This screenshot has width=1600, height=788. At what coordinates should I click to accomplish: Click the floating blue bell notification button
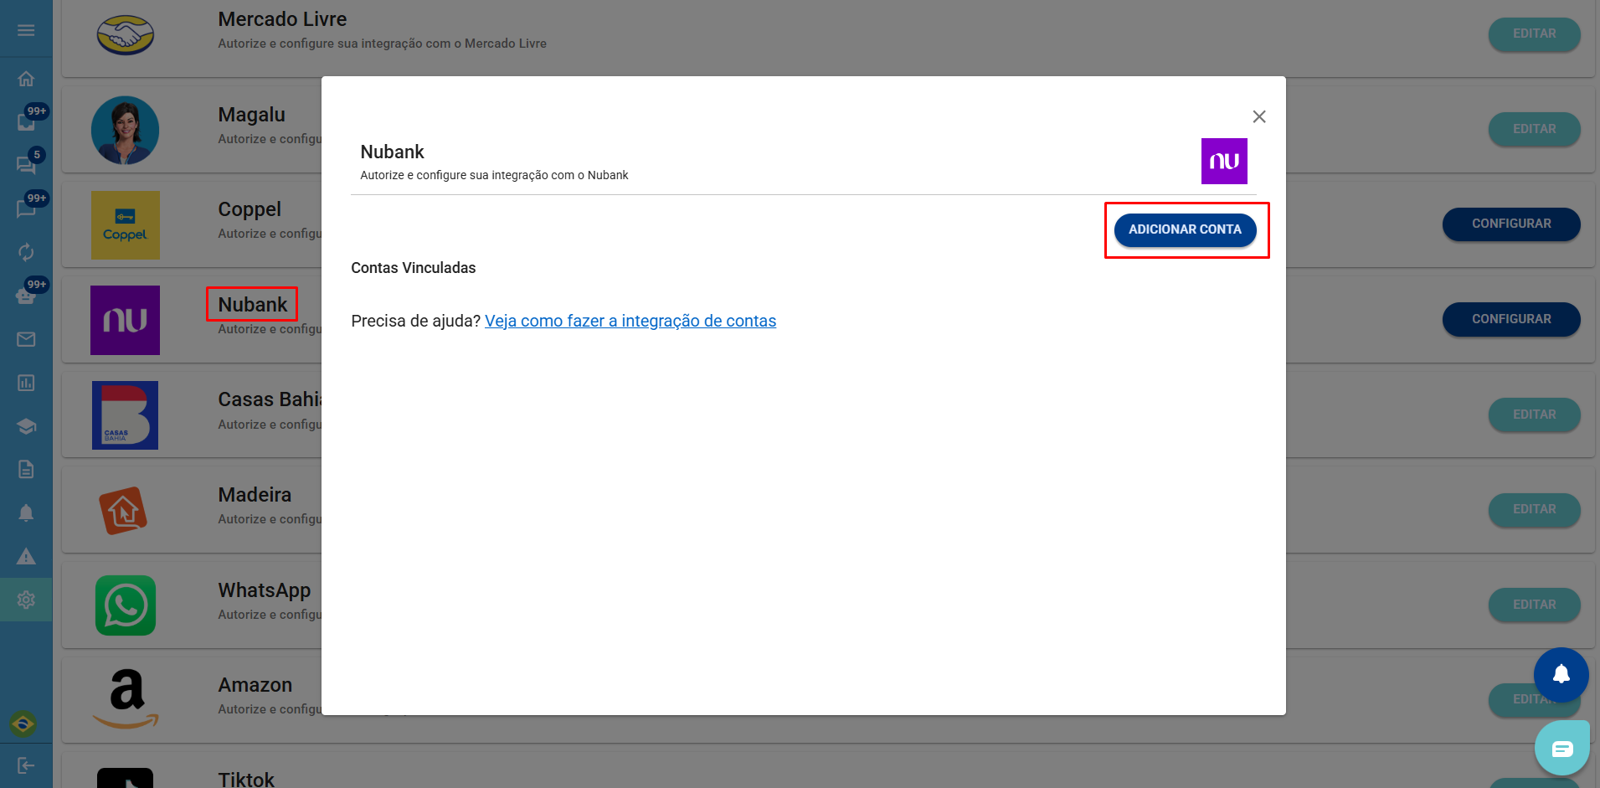(1561, 675)
